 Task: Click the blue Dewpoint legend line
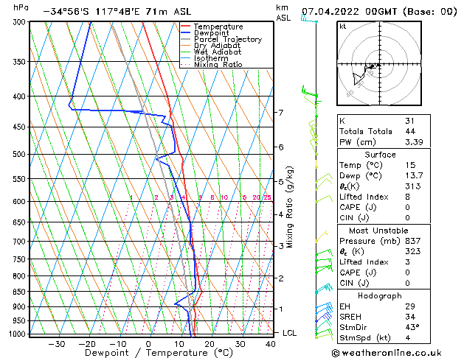click(x=185, y=32)
